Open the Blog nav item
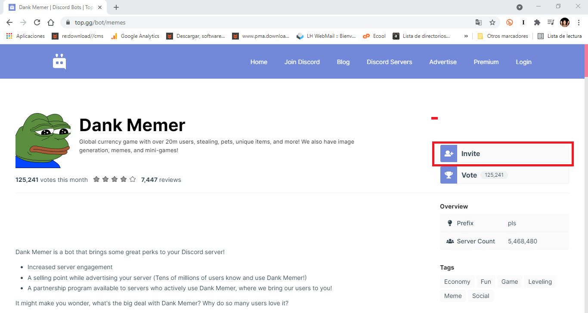Image resolution: width=588 pixels, height=313 pixels. tap(343, 62)
